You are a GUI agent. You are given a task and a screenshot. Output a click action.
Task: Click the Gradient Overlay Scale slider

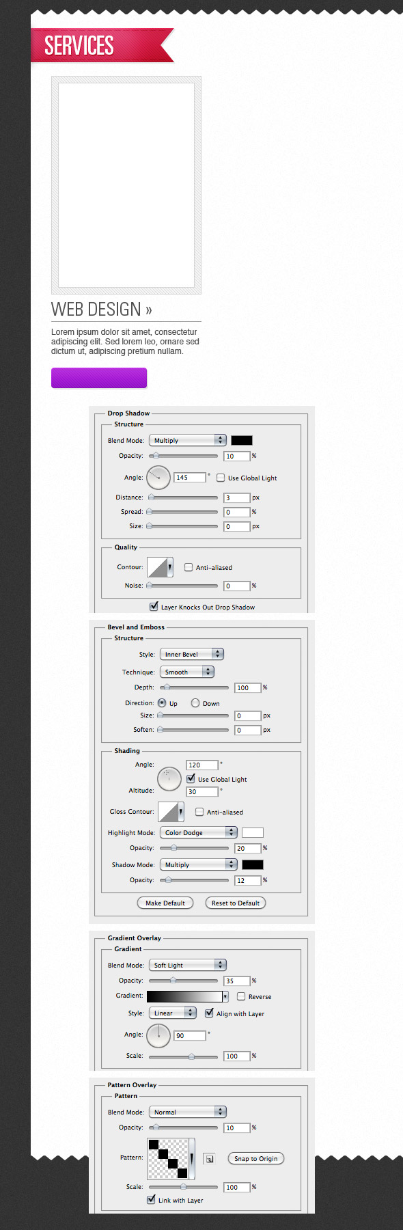coord(183,1056)
